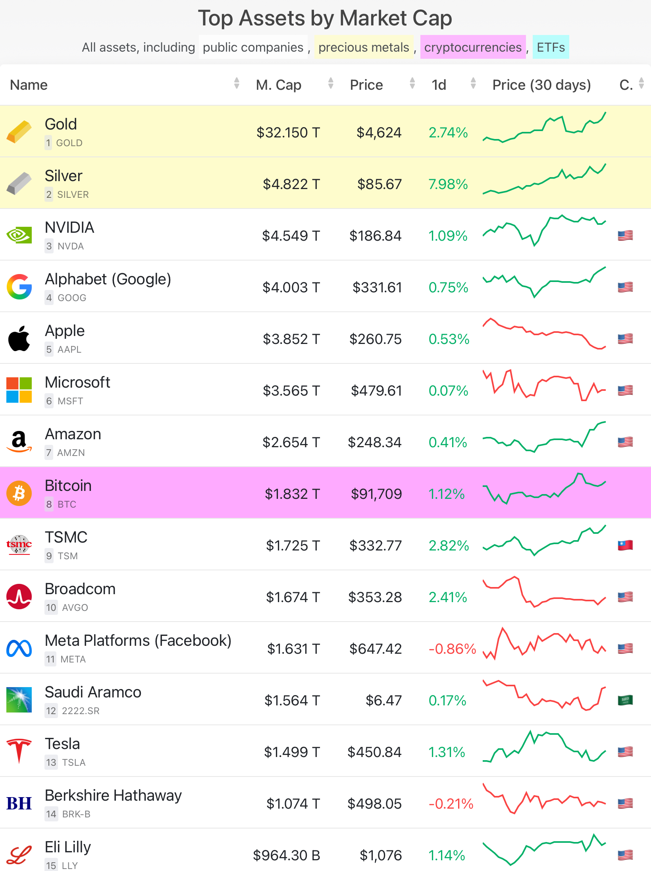The width and height of the screenshot is (651, 871).
Task: Click Gold market cap $32.150 T
Action: point(288,132)
